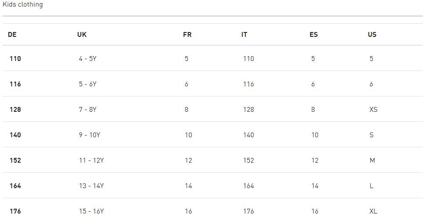This screenshot has height=221, width=424.
Task: Select DE size 116 in first column
Action: pos(15,84)
